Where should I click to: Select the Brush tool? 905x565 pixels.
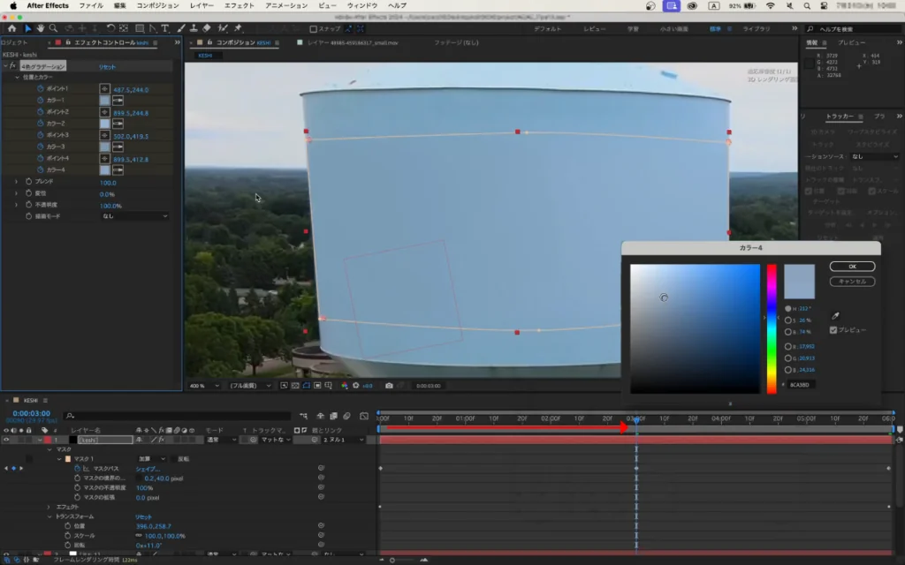(x=181, y=28)
